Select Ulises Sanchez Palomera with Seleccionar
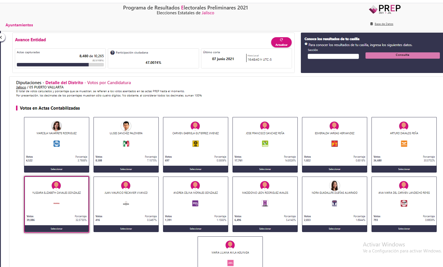 click(x=126, y=169)
